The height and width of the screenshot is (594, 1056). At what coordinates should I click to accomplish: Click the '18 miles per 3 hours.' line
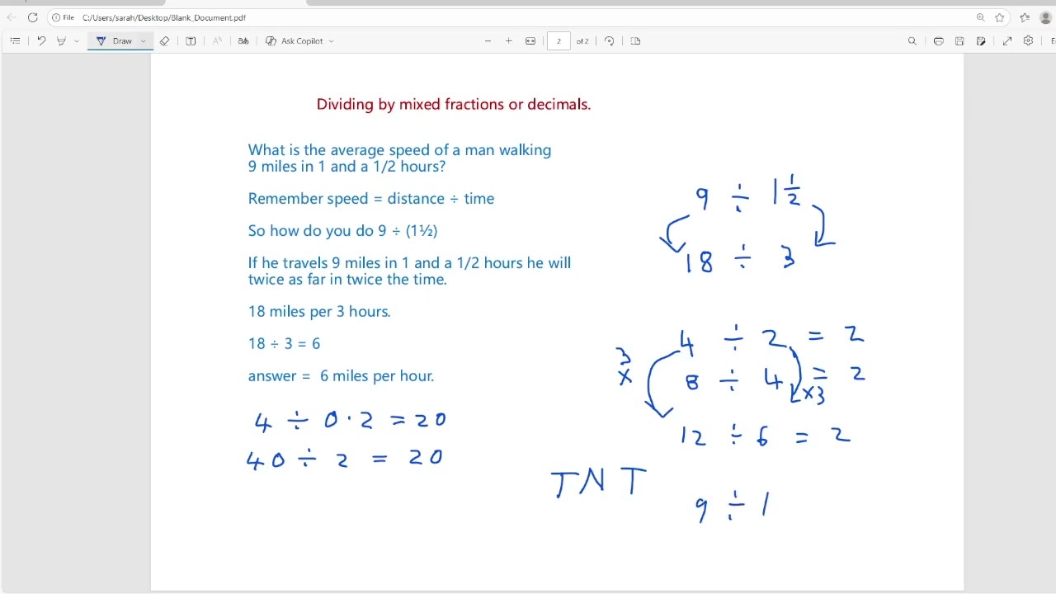pos(319,312)
